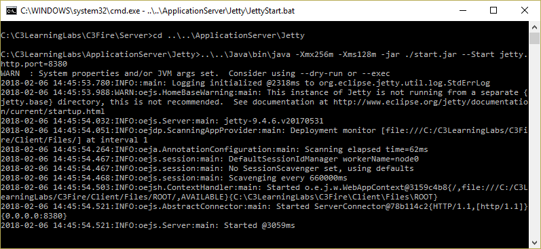Close the JettyStart.bat console window

(525, 11)
